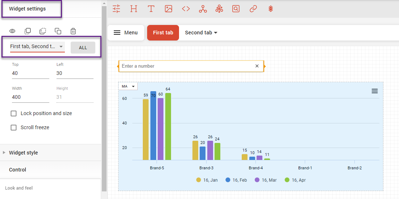
Task: Click the sliders/settings icon in top toolbar
Action: (x=116, y=9)
